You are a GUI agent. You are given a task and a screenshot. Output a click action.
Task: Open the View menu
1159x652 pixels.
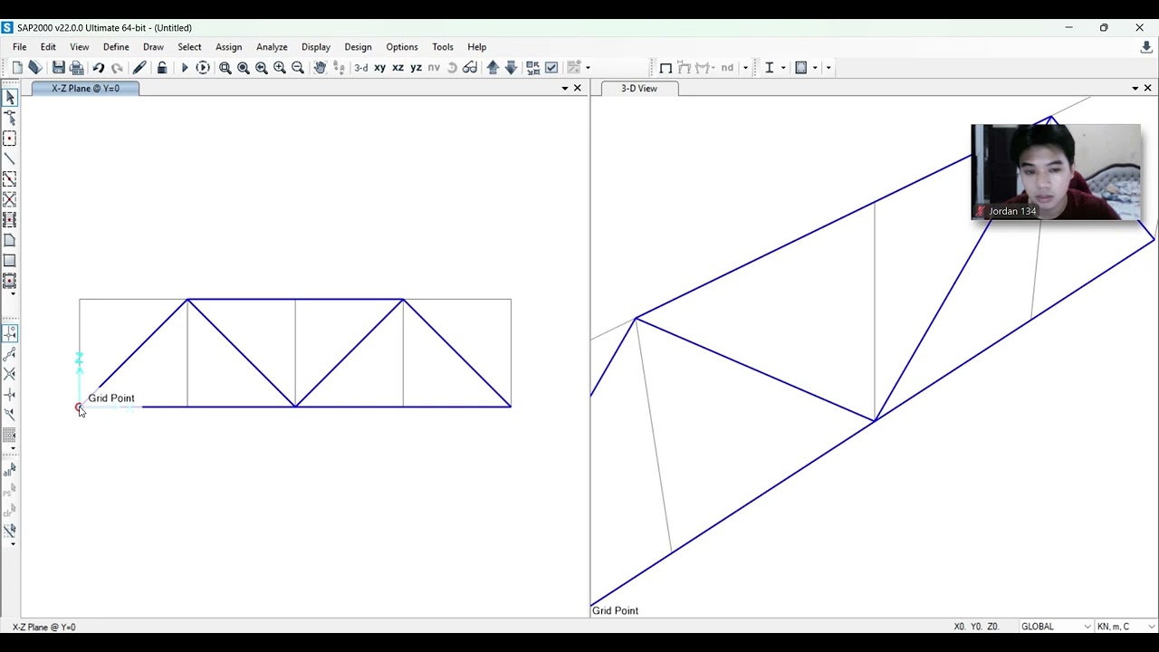coord(80,47)
